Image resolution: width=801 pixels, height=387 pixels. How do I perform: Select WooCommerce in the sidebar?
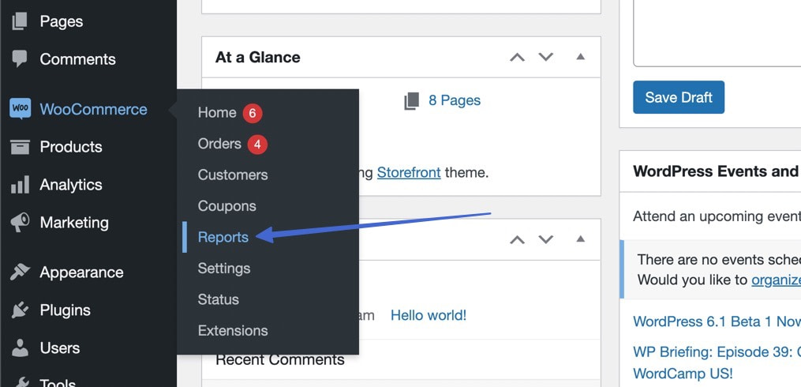[x=93, y=109]
